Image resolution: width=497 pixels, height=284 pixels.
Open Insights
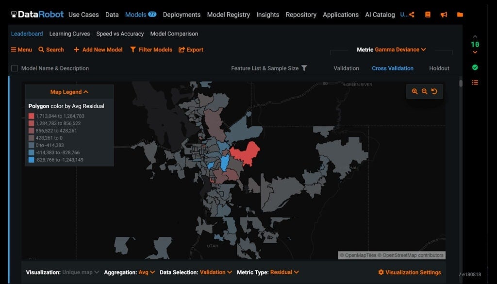[268, 15]
